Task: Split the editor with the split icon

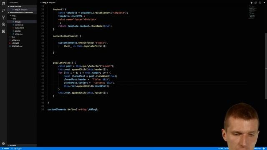Action: coord(260,2)
